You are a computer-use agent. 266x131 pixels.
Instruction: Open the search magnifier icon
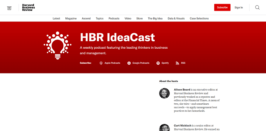257,7
